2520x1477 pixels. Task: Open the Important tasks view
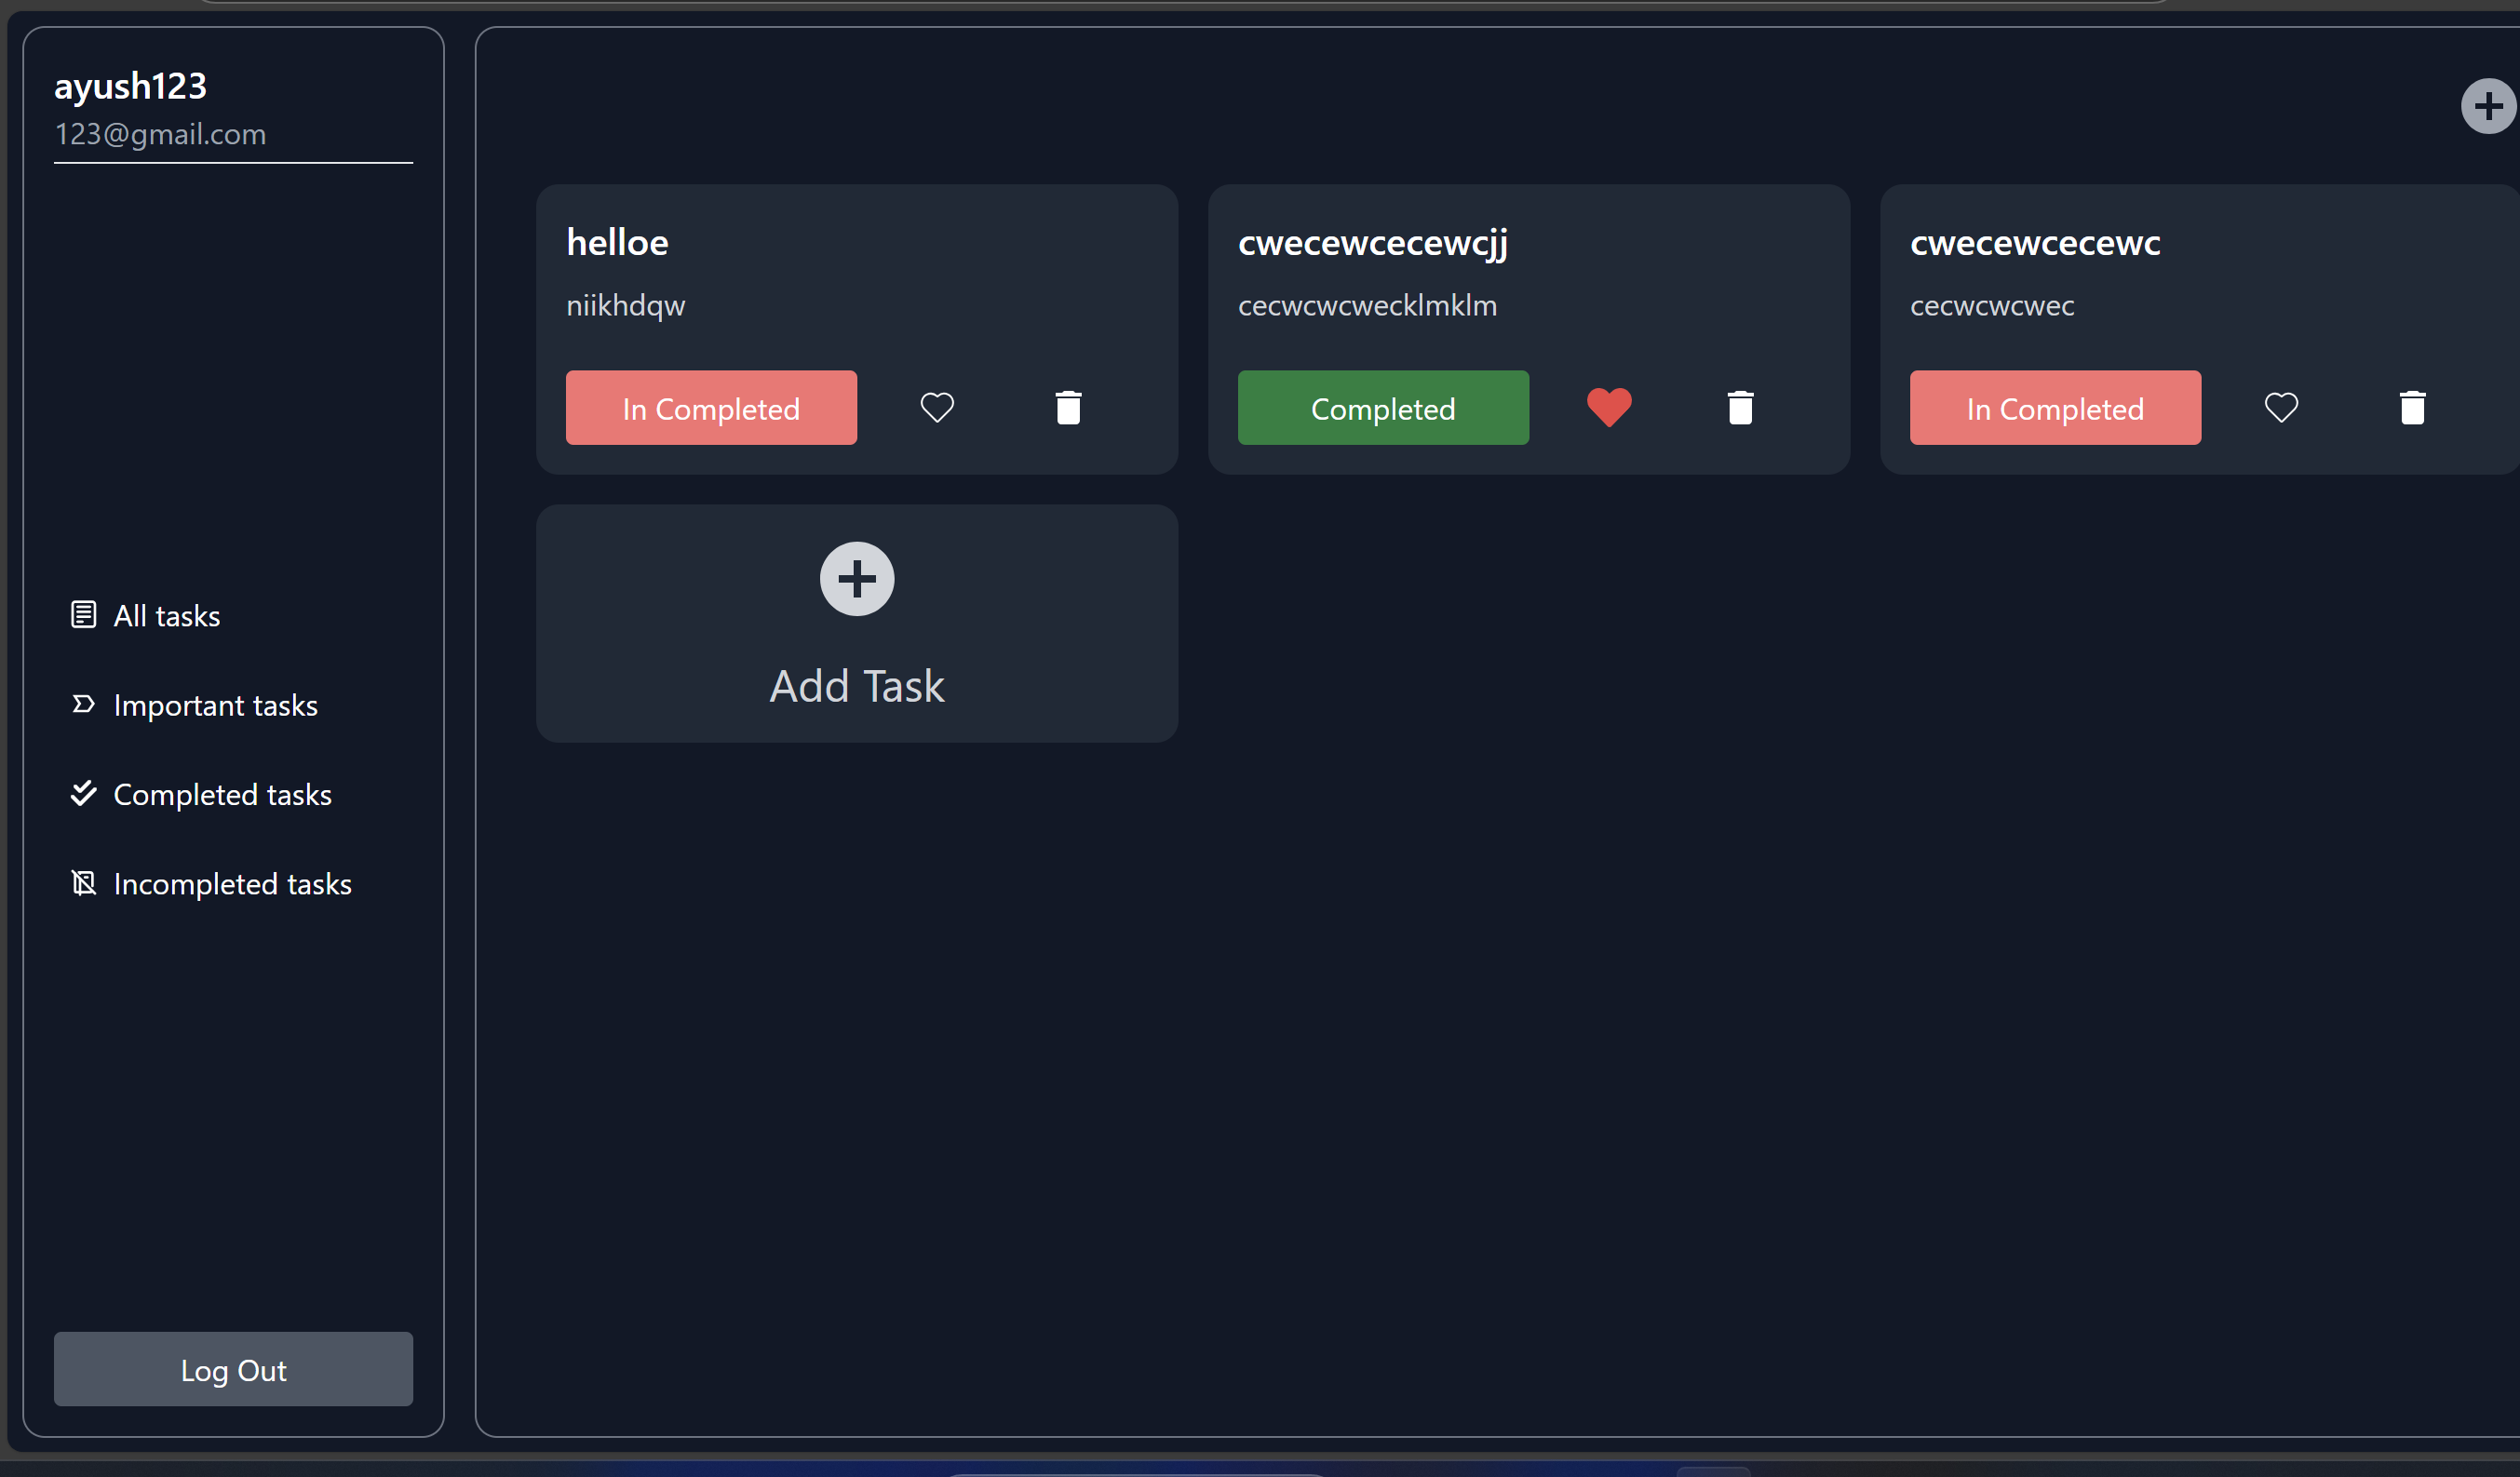[x=215, y=704]
